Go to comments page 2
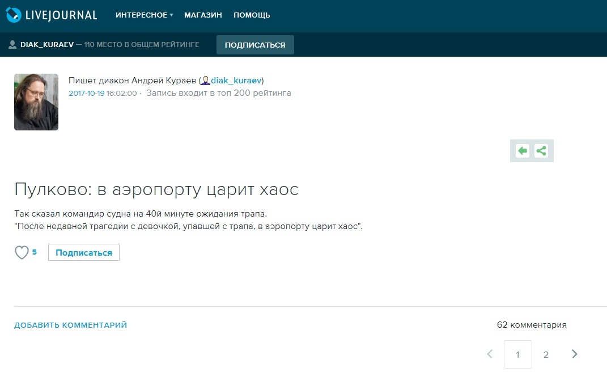 click(546, 354)
